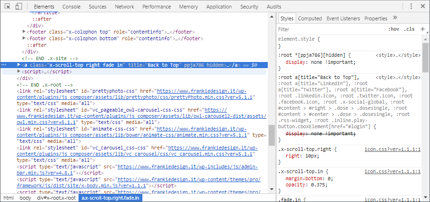Open the Performance tab
This screenshot has height=202, width=430.
[x=157, y=7]
